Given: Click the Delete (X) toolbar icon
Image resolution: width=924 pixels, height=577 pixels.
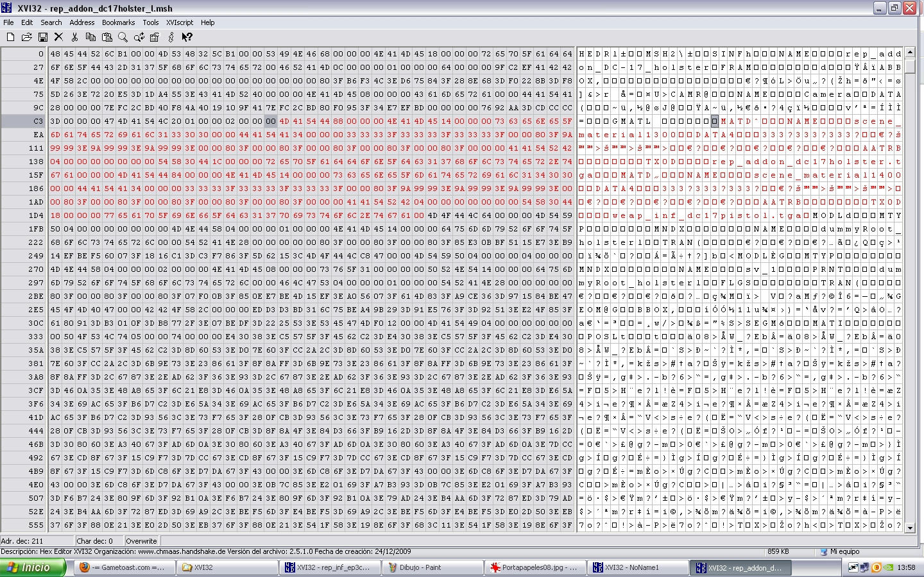Looking at the screenshot, I should point(58,37).
